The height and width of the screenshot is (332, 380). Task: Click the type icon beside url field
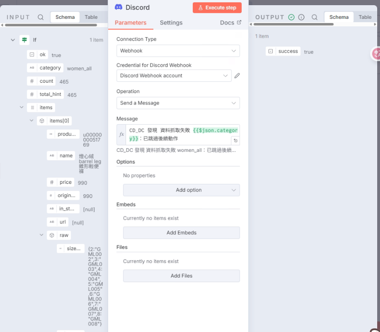52,222
